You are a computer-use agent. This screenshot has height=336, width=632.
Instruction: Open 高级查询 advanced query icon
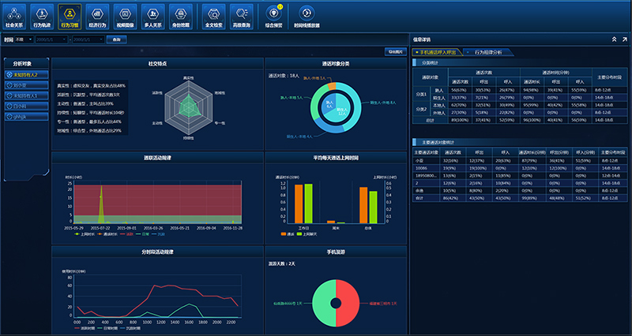click(x=239, y=14)
